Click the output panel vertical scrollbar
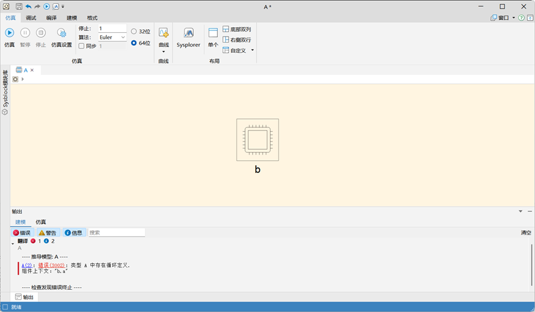Viewport: 535px width, 312px height. click(531, 264)
